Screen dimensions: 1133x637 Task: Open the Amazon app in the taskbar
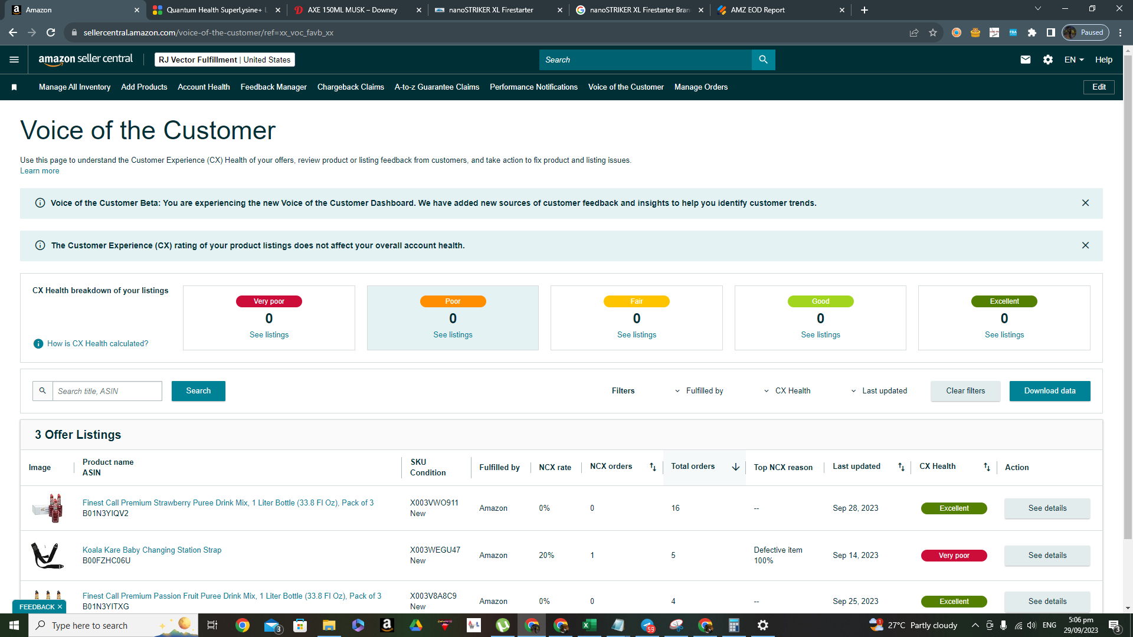(x=387, y=625)
